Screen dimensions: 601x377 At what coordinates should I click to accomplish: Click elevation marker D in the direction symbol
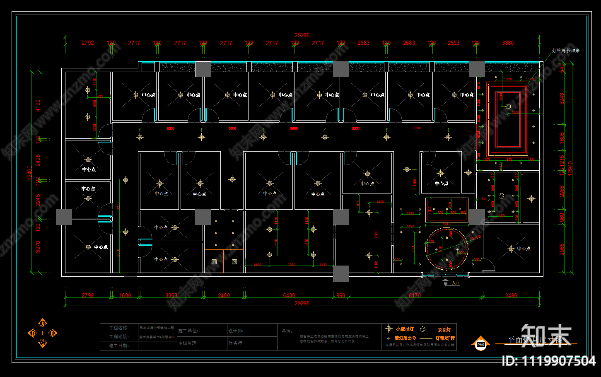click(32, 333)
